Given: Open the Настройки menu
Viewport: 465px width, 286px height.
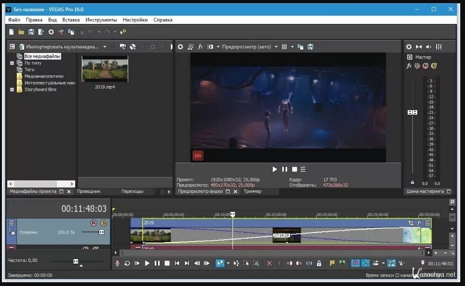Looking at the screenshot, I should [135, 20].
